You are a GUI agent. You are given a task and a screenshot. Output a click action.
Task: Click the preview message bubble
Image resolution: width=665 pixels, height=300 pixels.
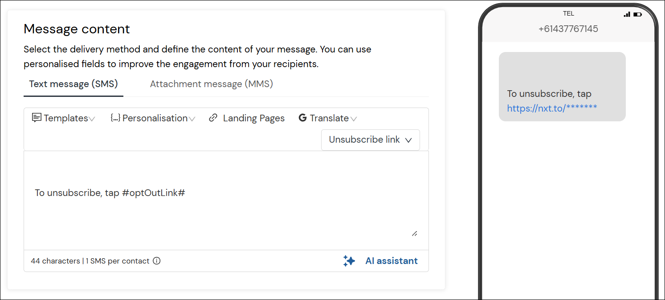tap(562, 87)
